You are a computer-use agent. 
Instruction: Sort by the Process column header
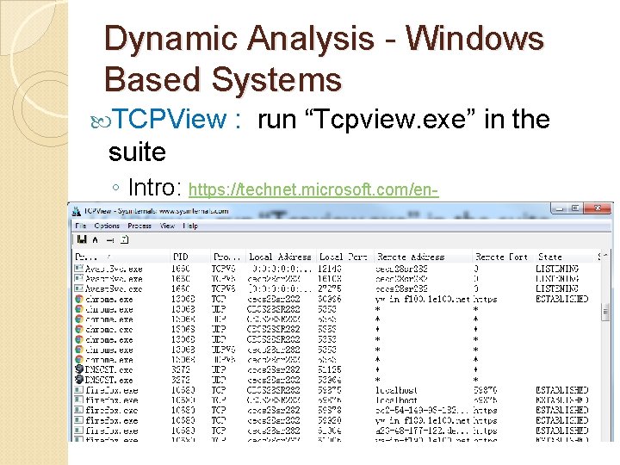121,257
